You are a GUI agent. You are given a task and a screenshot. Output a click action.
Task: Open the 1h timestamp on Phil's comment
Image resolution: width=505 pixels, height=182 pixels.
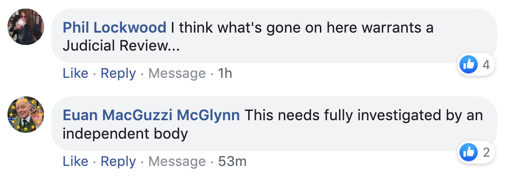[x=225, y=73]
